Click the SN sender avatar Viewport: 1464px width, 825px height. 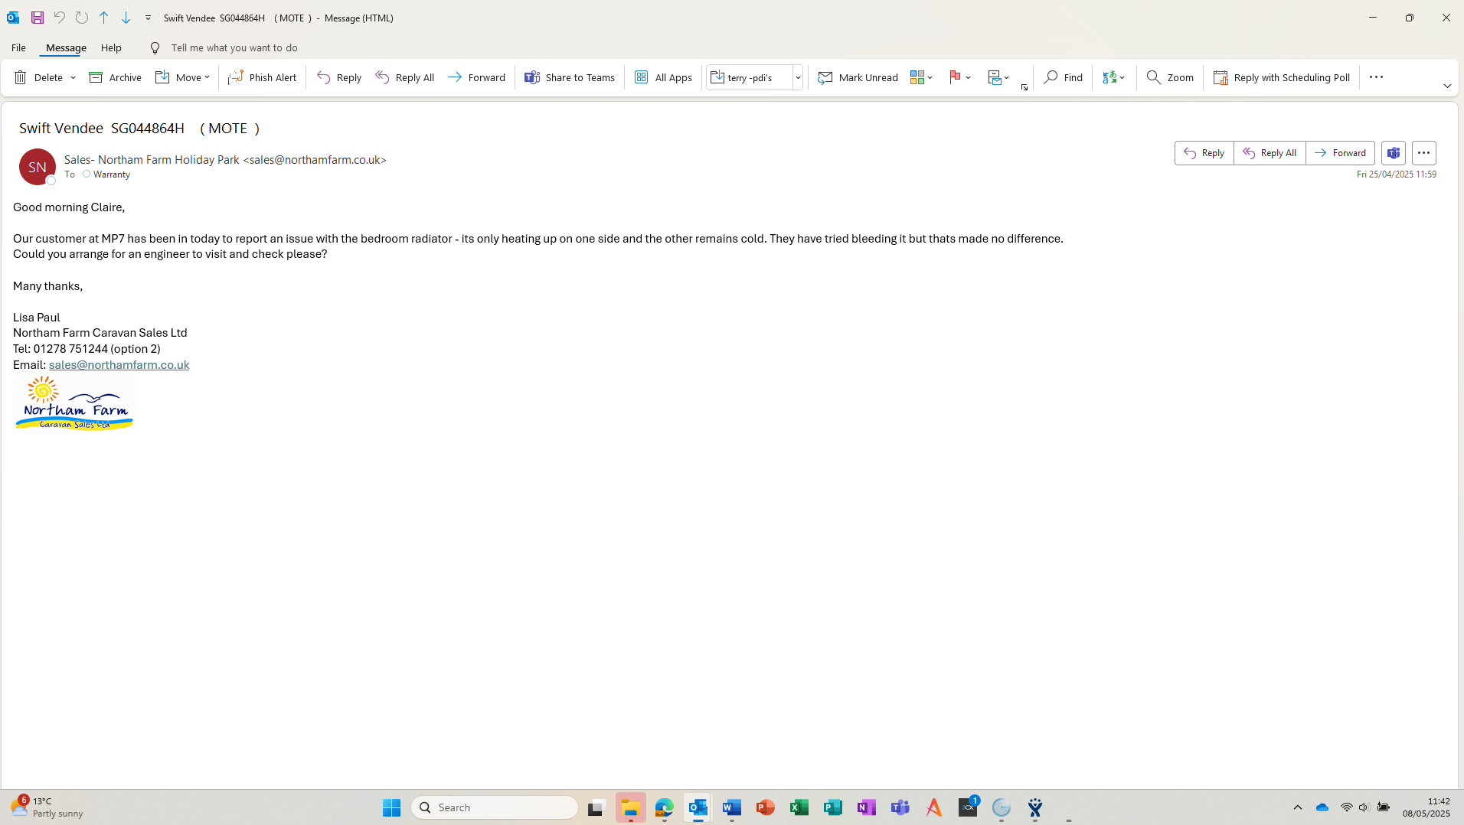click(38, 167)
